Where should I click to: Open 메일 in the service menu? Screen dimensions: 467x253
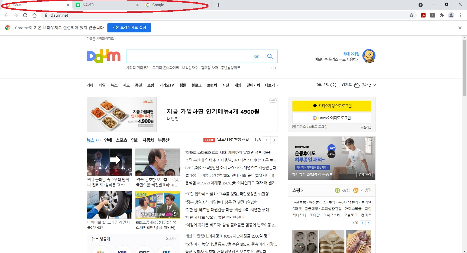click(102, 85)
